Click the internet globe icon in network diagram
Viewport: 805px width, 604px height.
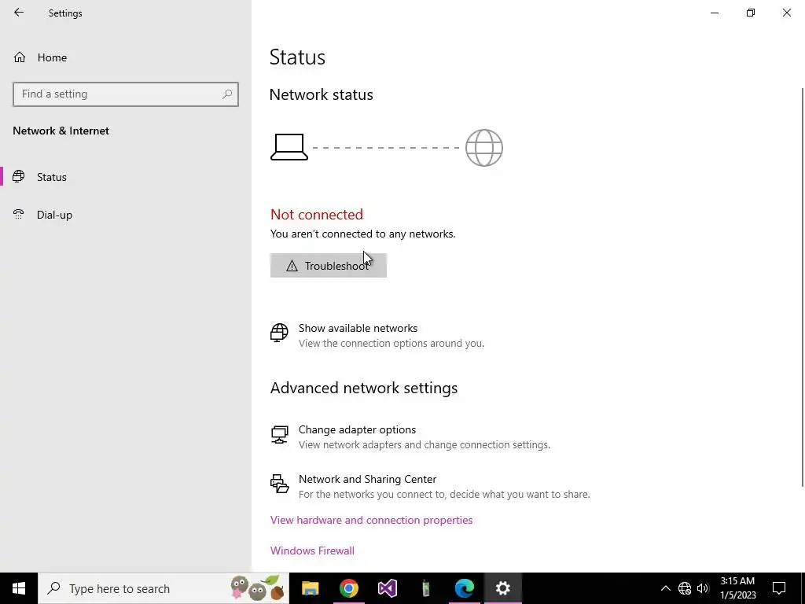[x=483, y=148]
